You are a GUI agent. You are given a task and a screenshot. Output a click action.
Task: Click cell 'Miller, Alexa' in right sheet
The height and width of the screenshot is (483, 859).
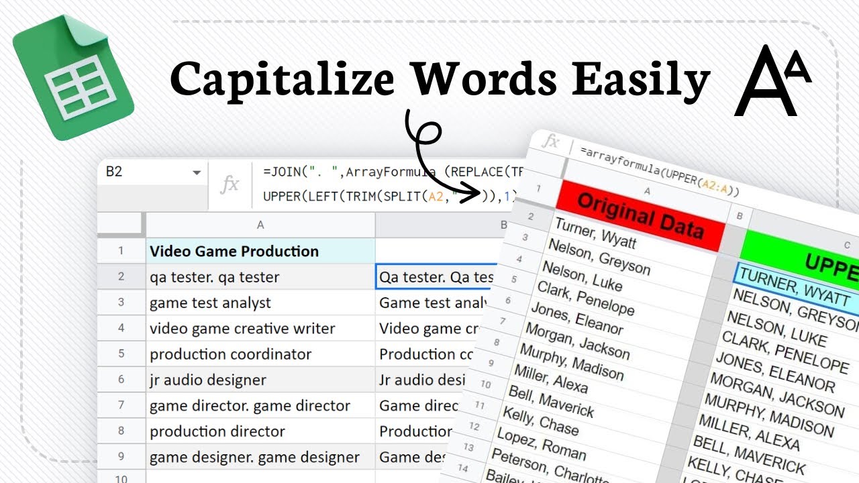click(x=551, y=379)
